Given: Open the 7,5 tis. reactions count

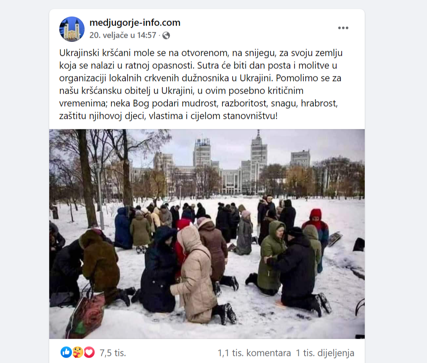Looking at the screenshot, I should [x=113, y=353].
